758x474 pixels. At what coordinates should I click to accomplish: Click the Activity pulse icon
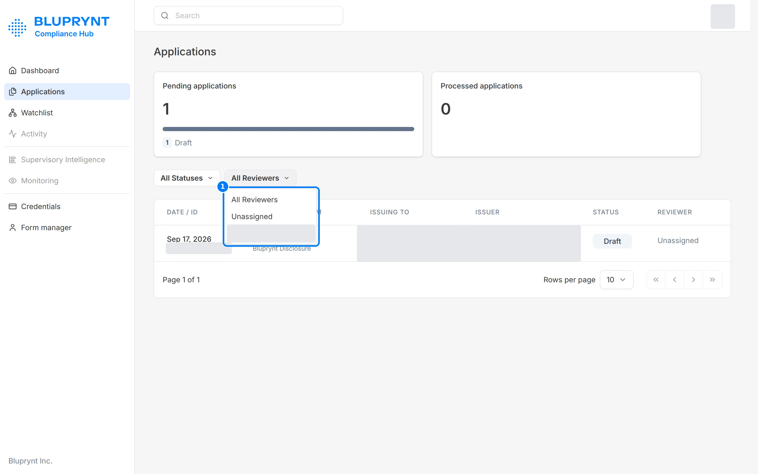point(13,134)
